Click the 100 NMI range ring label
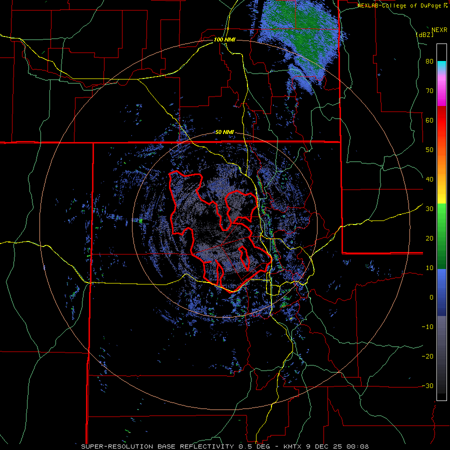Viewport: 450px width, 450px height. tap(224, 39)
